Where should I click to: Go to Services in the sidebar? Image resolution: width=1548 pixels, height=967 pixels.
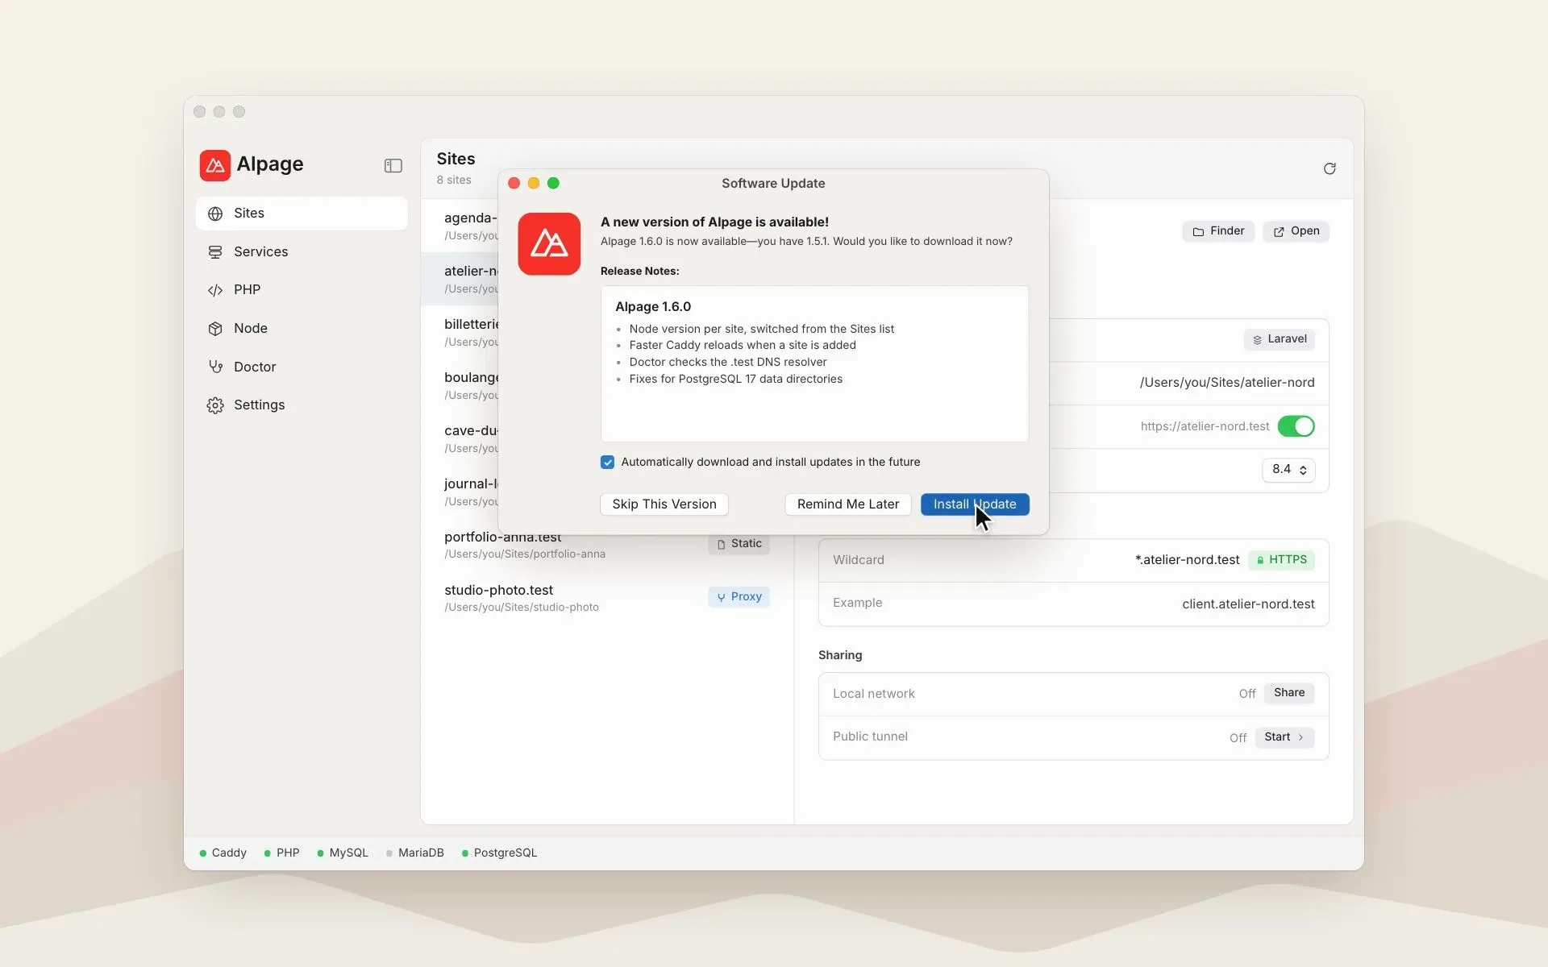[x=302, y=251]
